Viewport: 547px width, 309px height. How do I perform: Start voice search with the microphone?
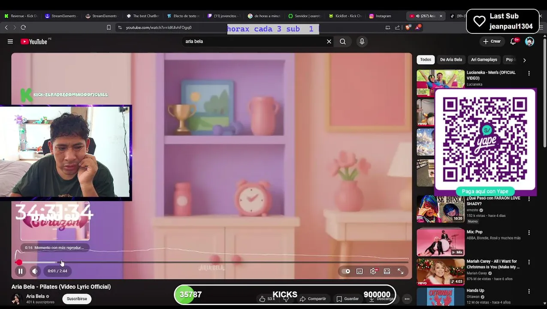point(362,42)
